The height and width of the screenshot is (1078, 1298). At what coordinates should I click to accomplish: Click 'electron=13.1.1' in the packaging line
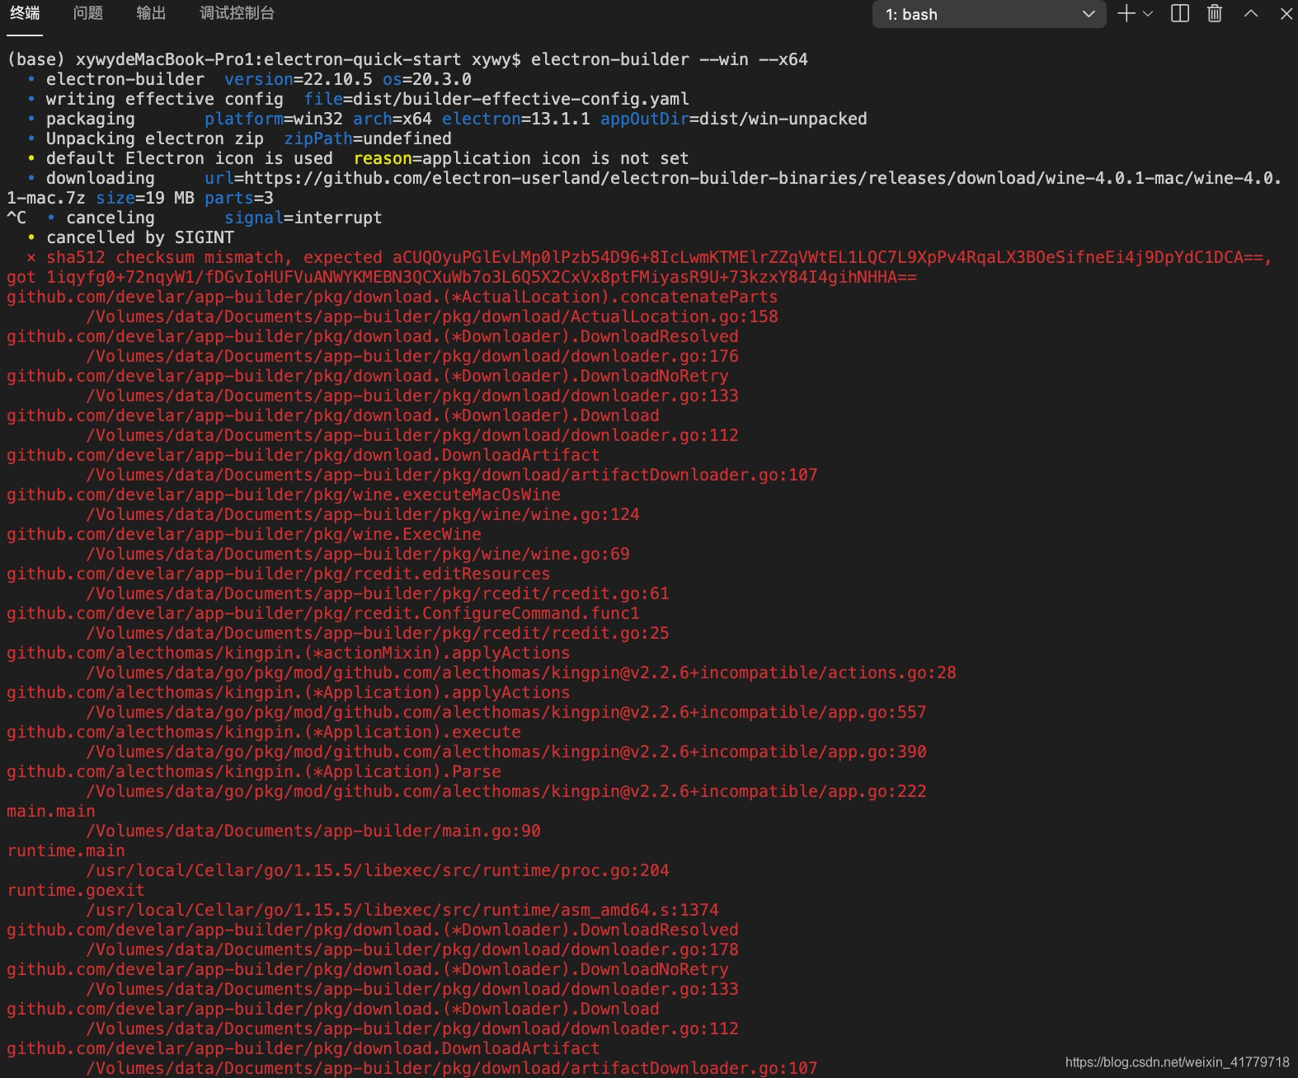click(x=516, y=119)
